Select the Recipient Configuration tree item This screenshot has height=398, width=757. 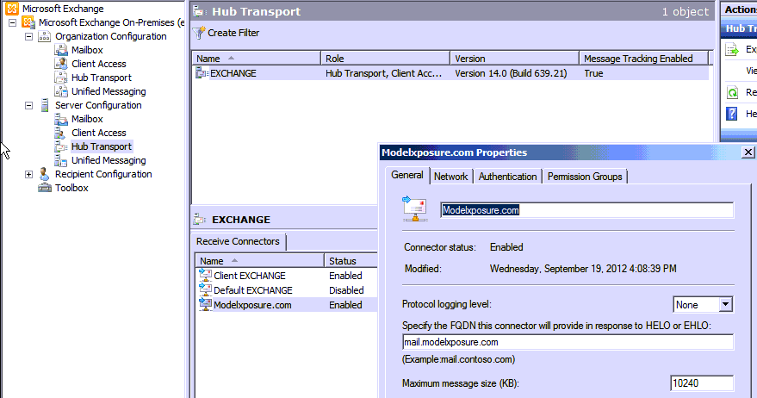coord(103,174)
